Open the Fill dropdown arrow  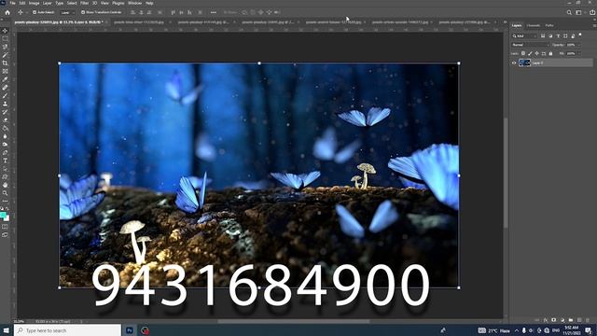[579, 54]
